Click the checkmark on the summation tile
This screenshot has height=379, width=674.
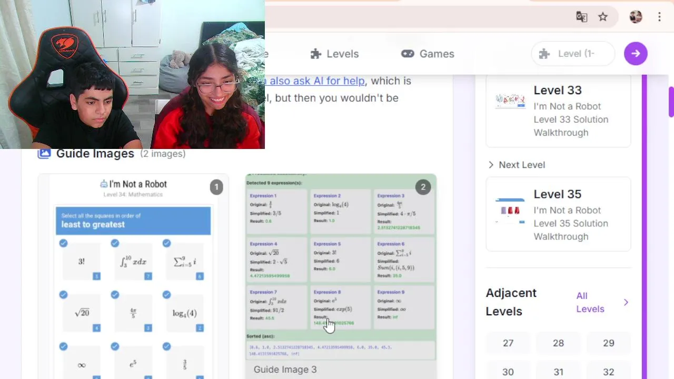(166, 243)
